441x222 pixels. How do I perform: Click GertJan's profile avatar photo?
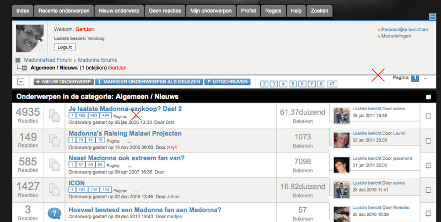click(30, 39)
